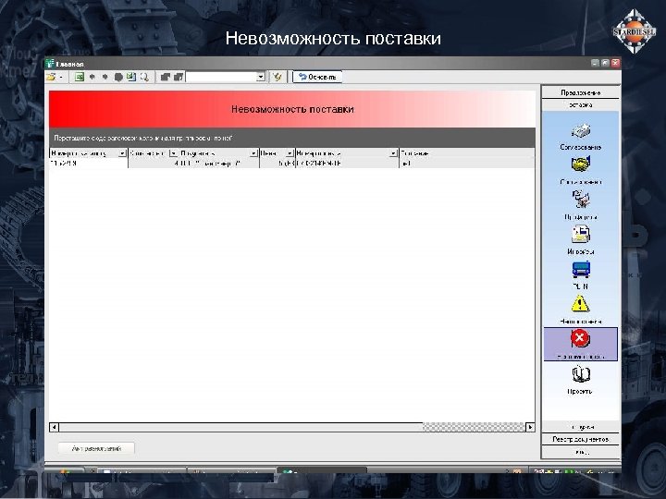Open the document-with-disk icon in side panel
Viewport: 666px width, 499px height.
tap(581, 234)
